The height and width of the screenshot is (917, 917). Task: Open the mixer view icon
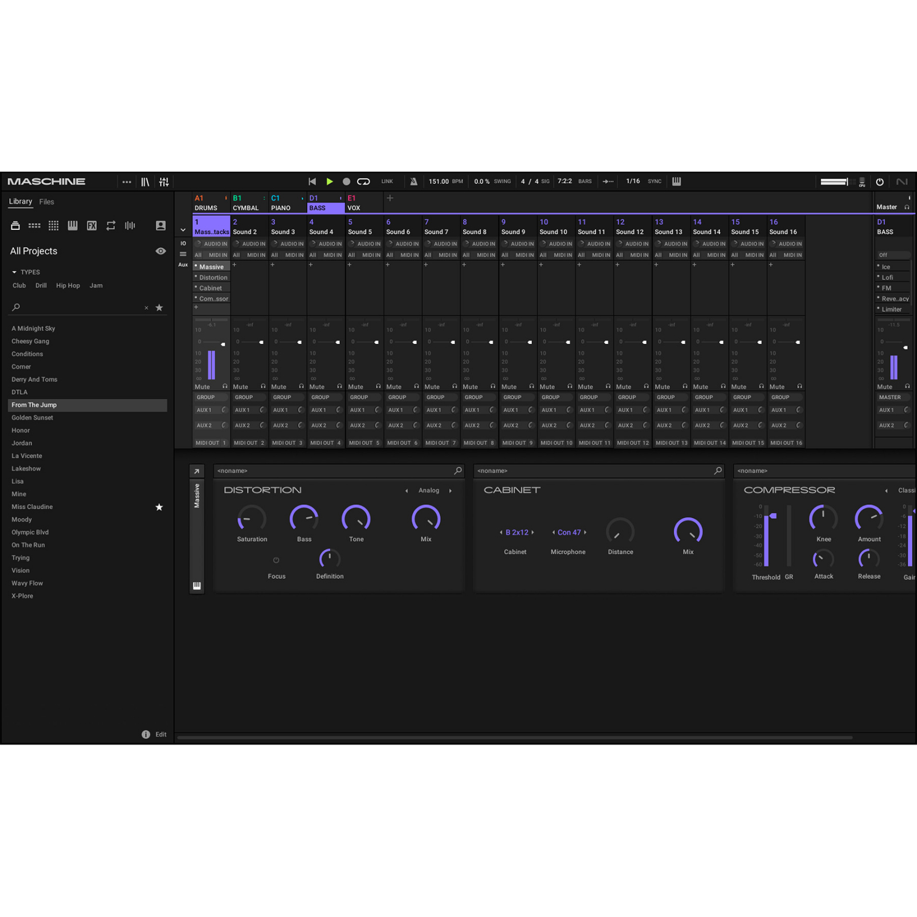click(x=164, y=182)
